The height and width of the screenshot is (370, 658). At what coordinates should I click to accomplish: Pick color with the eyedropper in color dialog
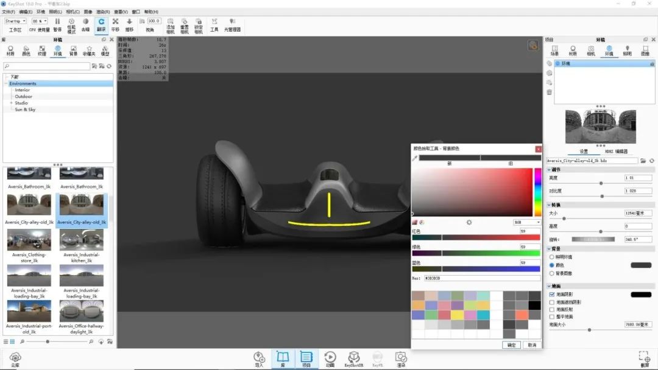click(415, 158)
